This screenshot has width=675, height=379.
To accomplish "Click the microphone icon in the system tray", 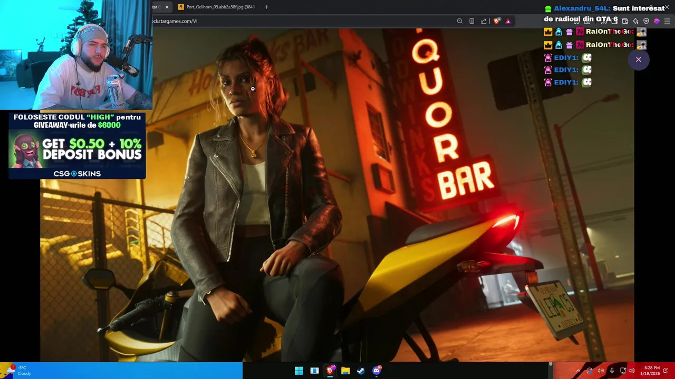I will click(612, 371).
